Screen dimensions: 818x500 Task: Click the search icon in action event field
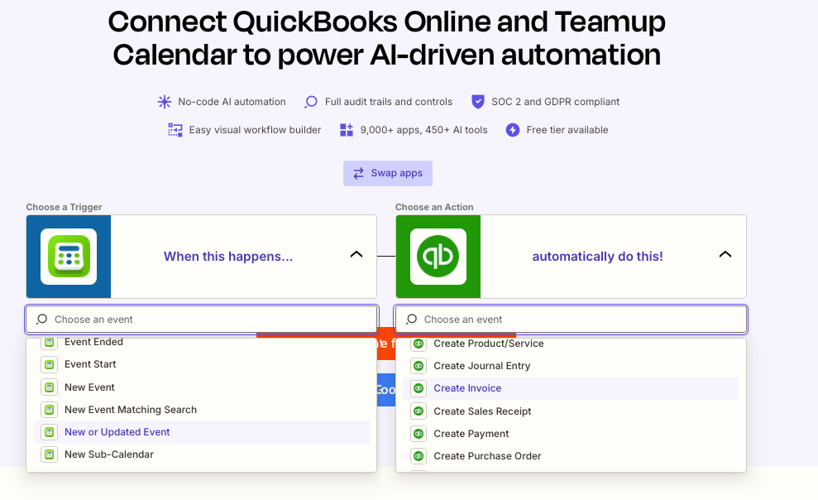coord(411,319)
